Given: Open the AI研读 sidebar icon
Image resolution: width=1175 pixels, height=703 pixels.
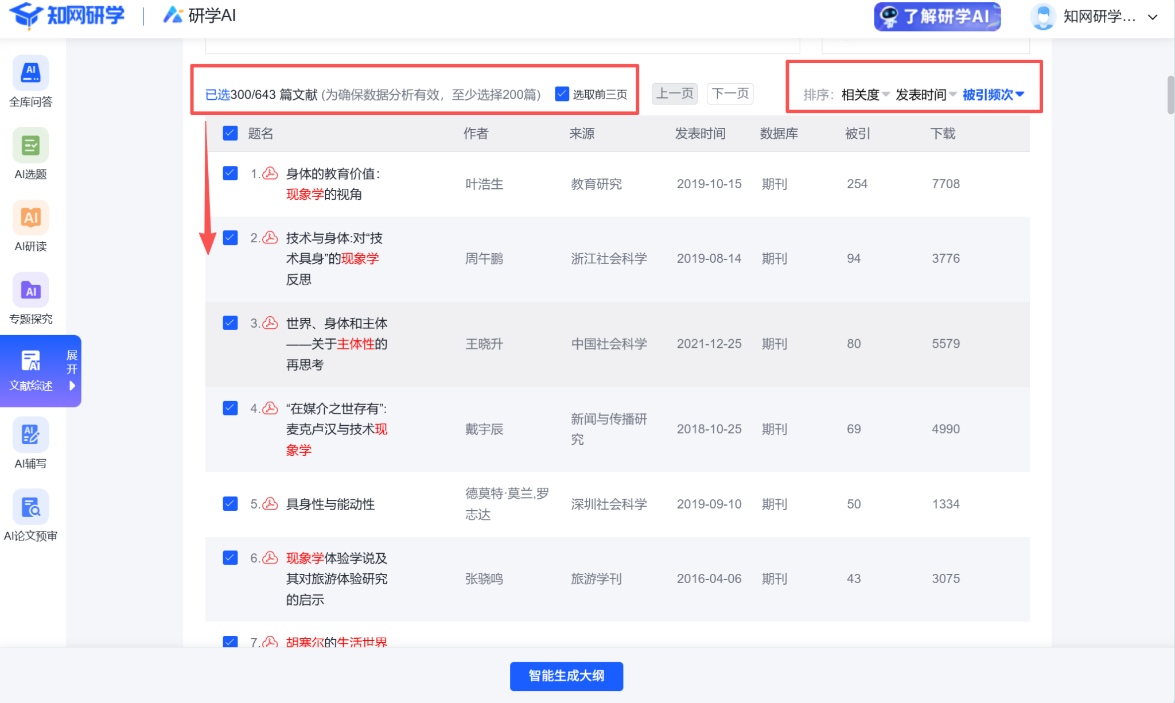Looking at the screenshot, I should click(30, 218).
